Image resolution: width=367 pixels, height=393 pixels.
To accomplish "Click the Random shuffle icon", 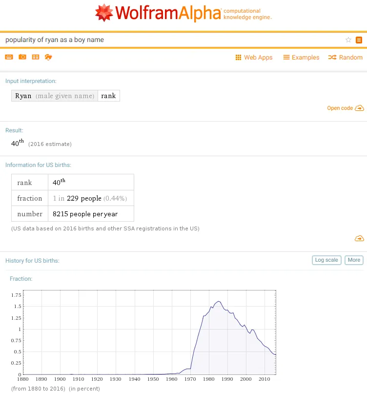I will (x=332, y=58).
